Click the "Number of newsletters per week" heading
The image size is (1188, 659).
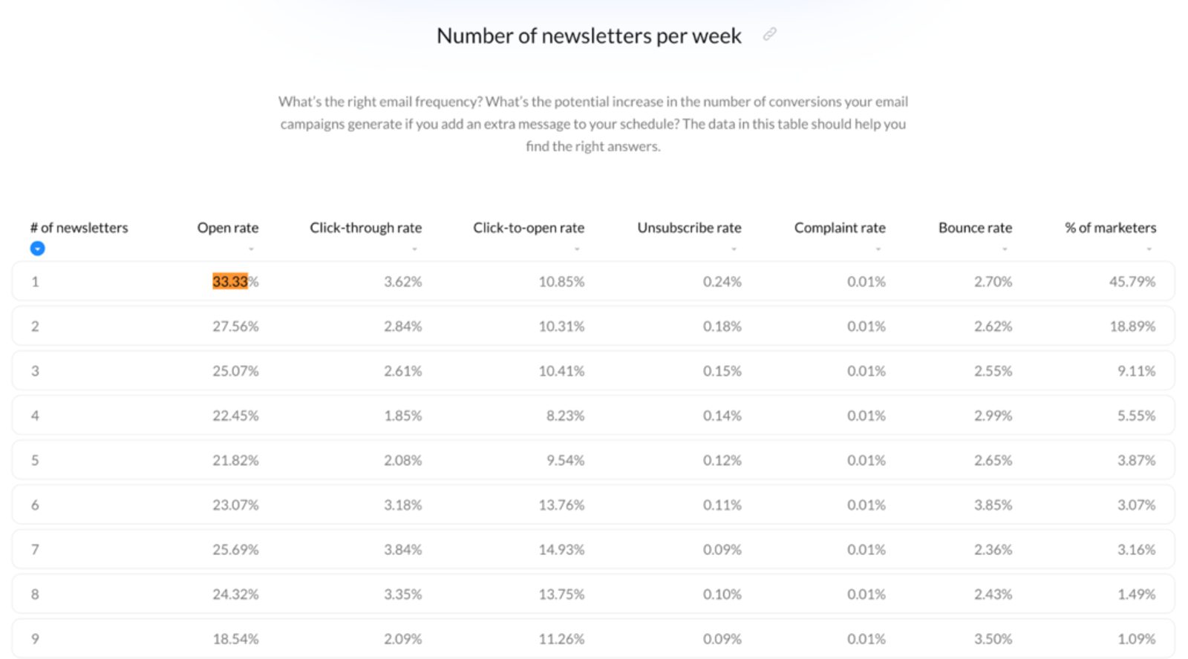[589, 36]
